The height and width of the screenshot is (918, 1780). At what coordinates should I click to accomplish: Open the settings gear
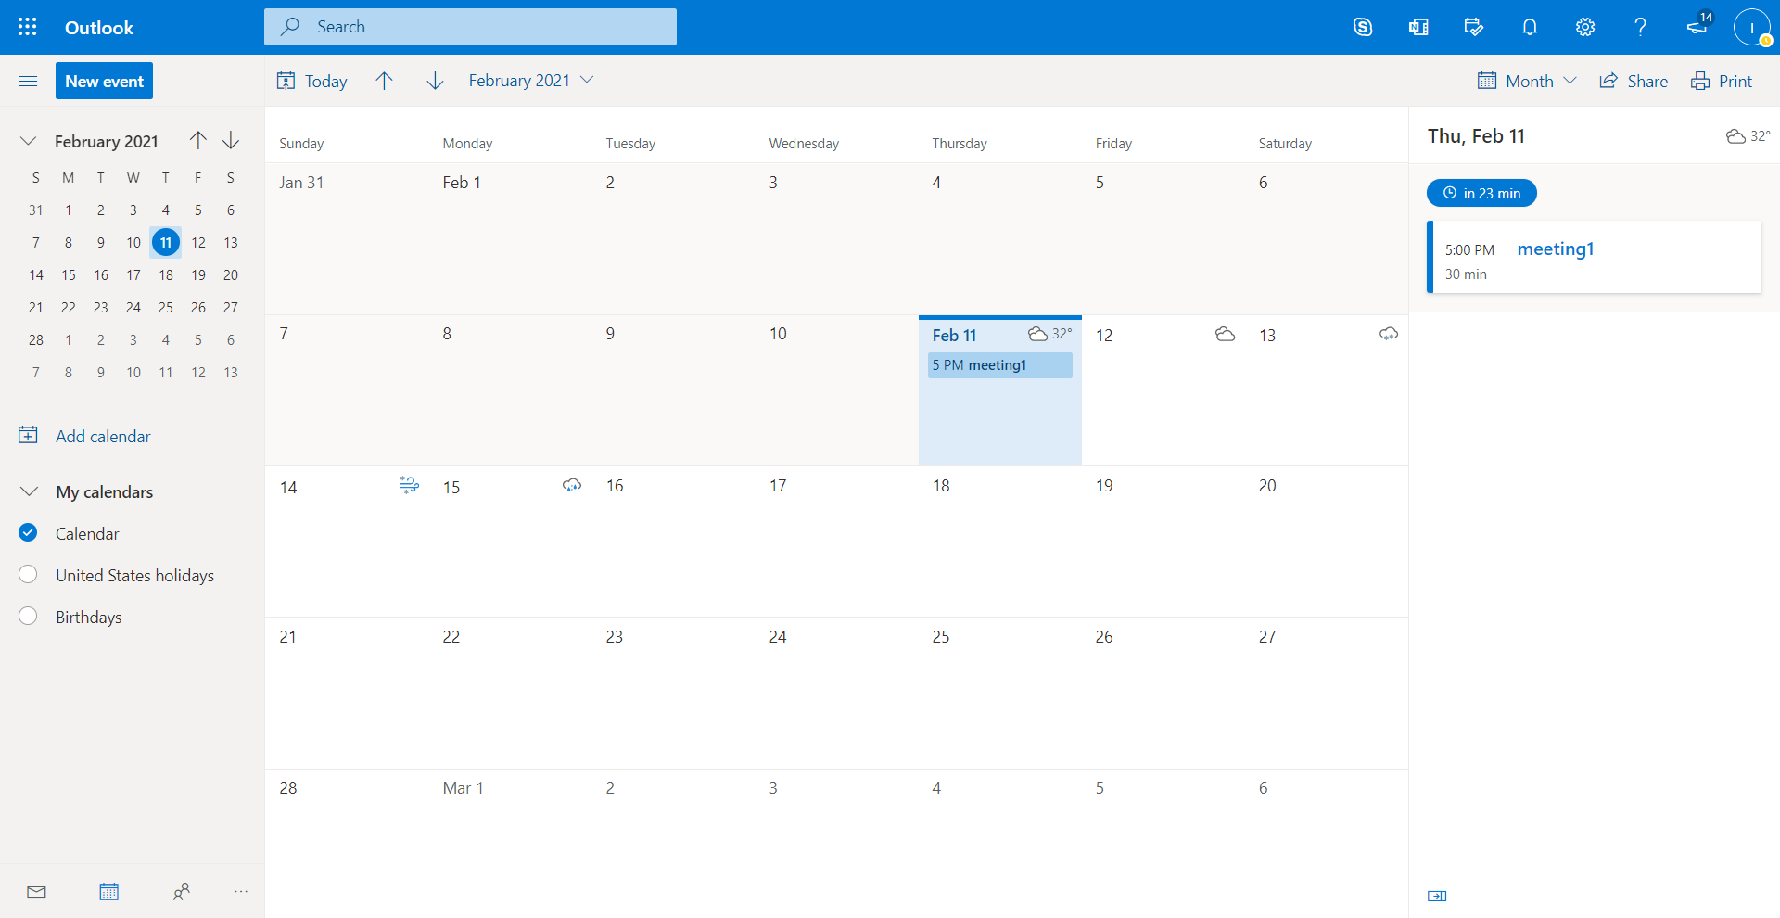pyautogui.click(x=1585, y=27)
